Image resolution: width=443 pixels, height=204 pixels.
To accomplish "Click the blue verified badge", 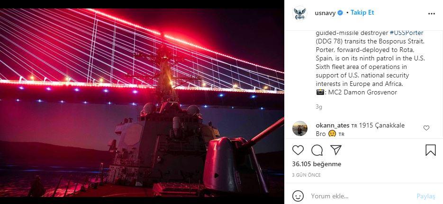I will pyautogui.click(x=341, y=13).
